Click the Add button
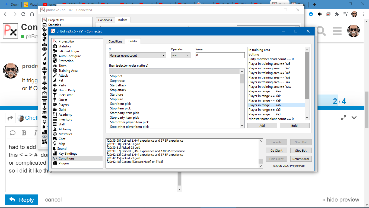This screenshot has height=208, width=369. (262, 126)
